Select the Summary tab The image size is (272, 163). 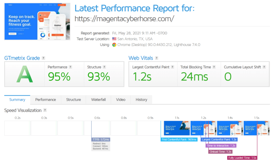point(17,100)
